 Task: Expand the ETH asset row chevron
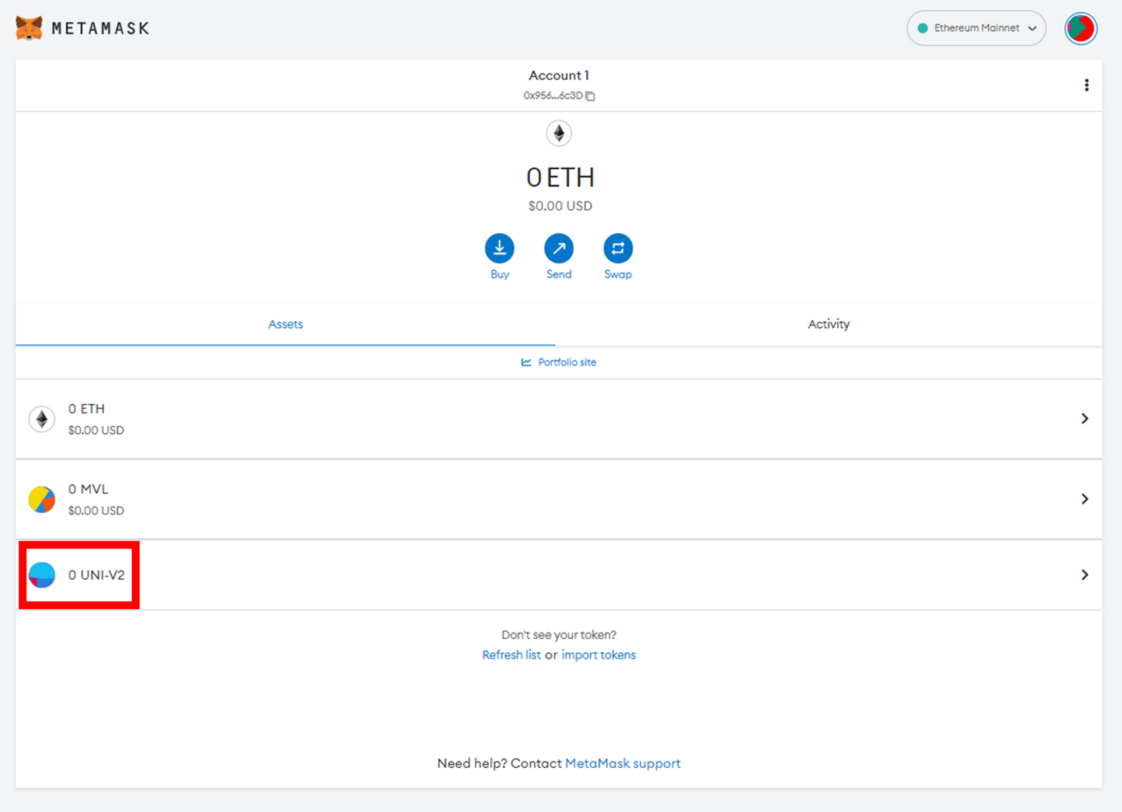1084,418
